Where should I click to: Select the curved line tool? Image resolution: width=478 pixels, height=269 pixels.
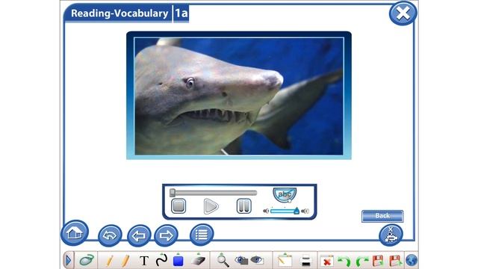point(161,261)
